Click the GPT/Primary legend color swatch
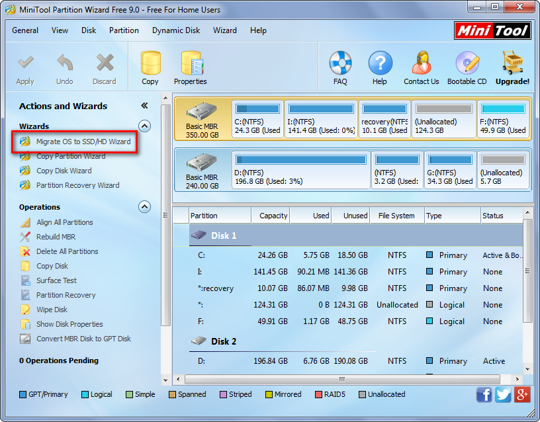The image size is (540, 422). [22, 394]
